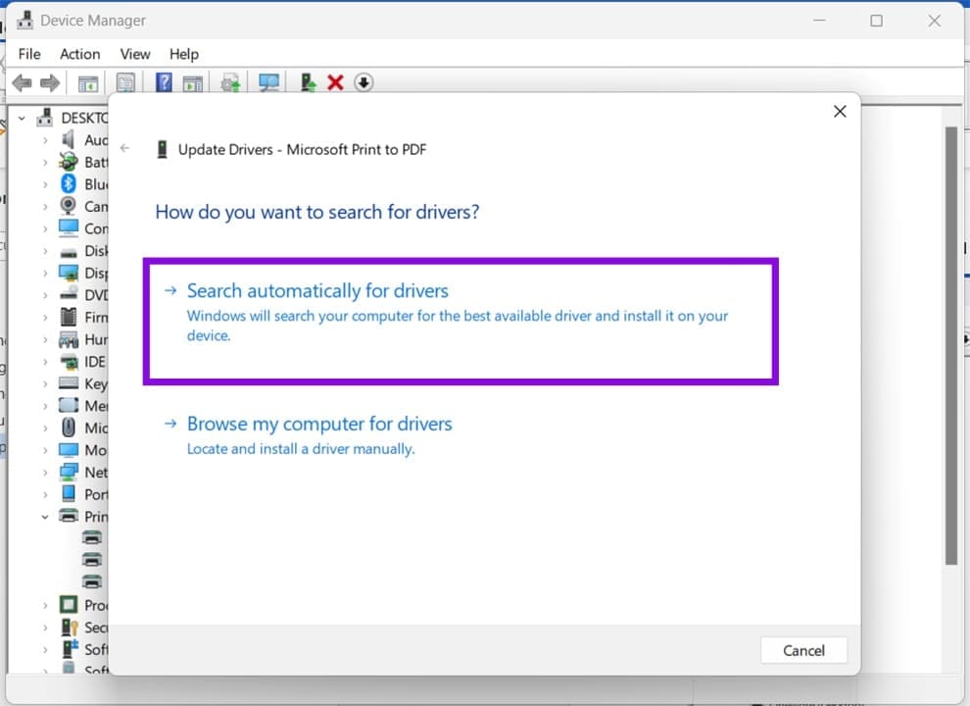Open the File menu
Image resolution: width=970 pixels, height=706 pixels.
click(29, 54)
